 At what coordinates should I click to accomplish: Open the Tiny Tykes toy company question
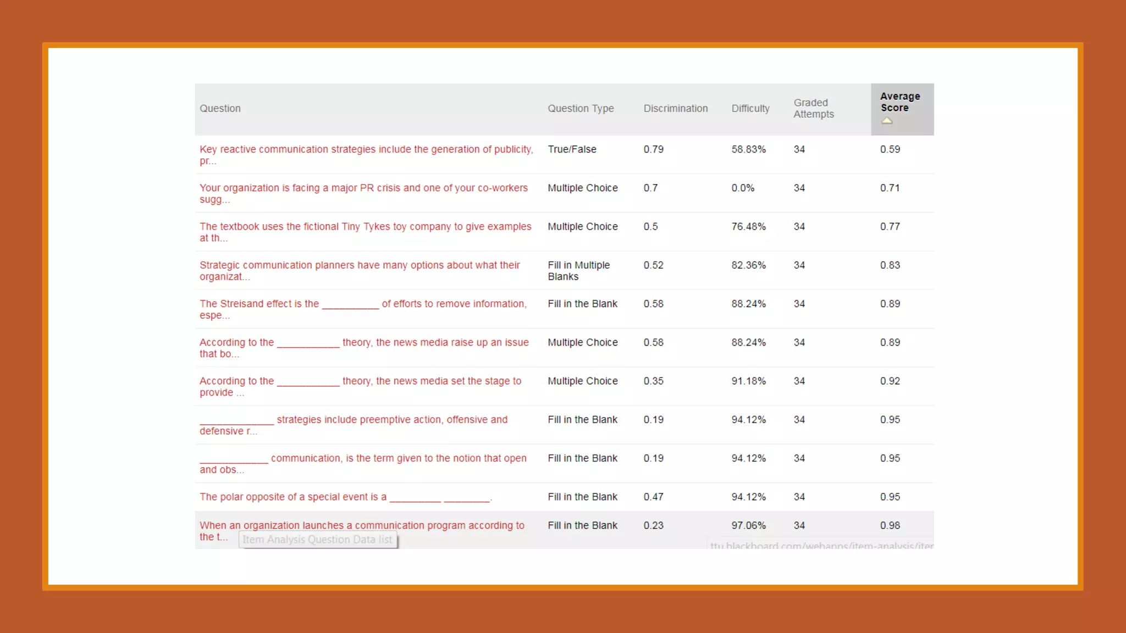(365, 226)
